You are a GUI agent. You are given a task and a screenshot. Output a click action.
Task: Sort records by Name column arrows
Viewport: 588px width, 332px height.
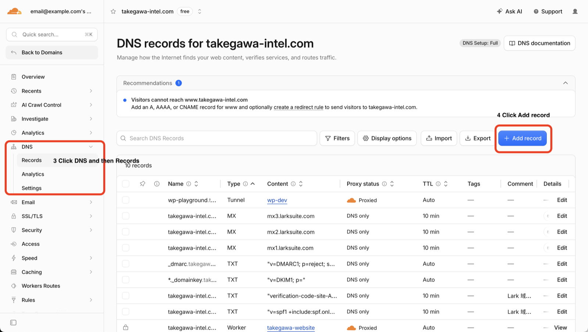pos(196,184)
